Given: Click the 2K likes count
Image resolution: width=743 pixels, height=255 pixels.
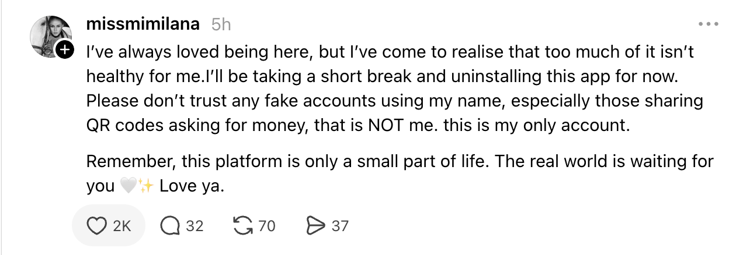Looking at the screenshot, I should (121, 225).
